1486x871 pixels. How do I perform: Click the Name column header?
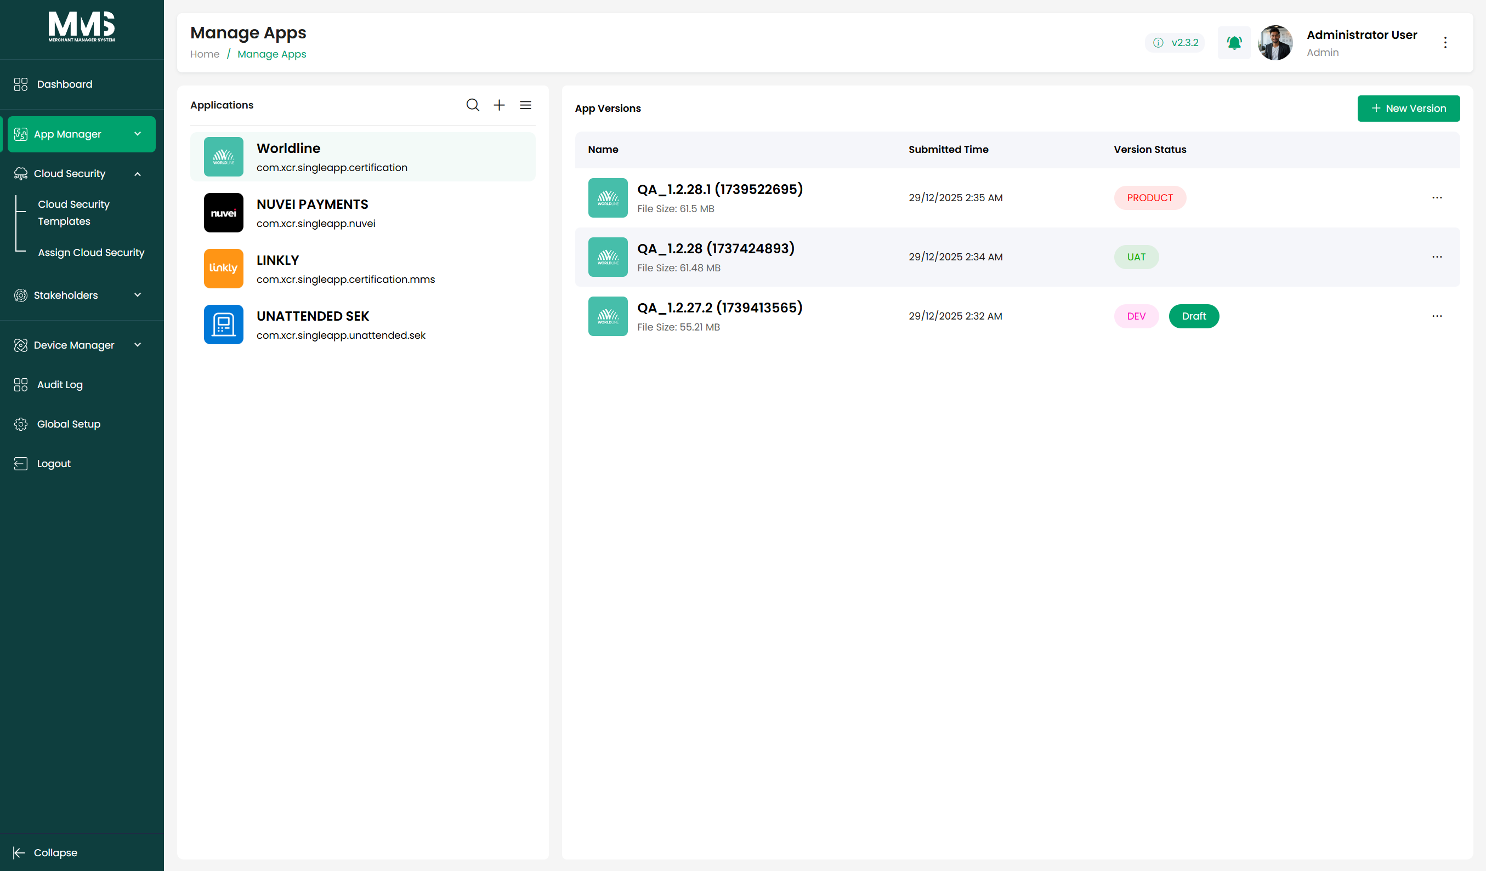(x=603, y=150)
